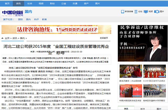This screenshot has width=168, height=110.
Task: Open the 热评 sub-column link
Action: [x=36, y=20]
